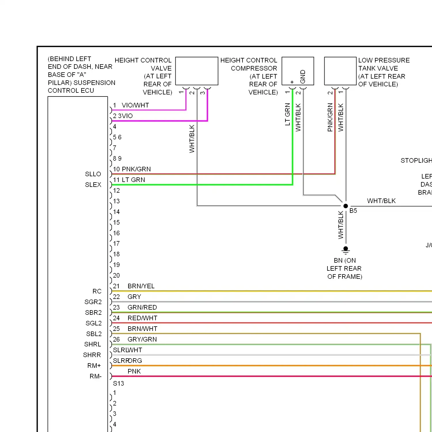Click the black splice dot at B5
The image size is (432, 432).
(x=346, y=206)
